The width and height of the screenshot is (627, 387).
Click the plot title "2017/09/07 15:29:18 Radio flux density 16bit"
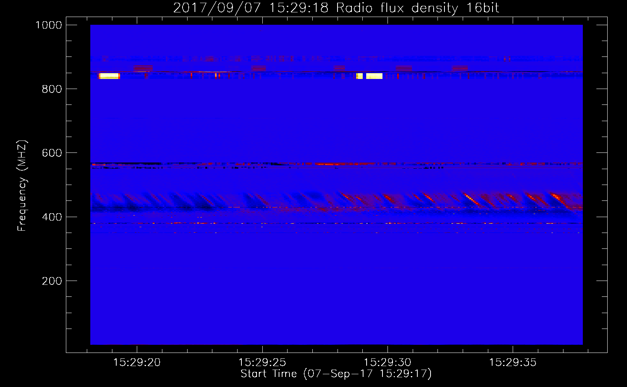(x=336, y=8)
